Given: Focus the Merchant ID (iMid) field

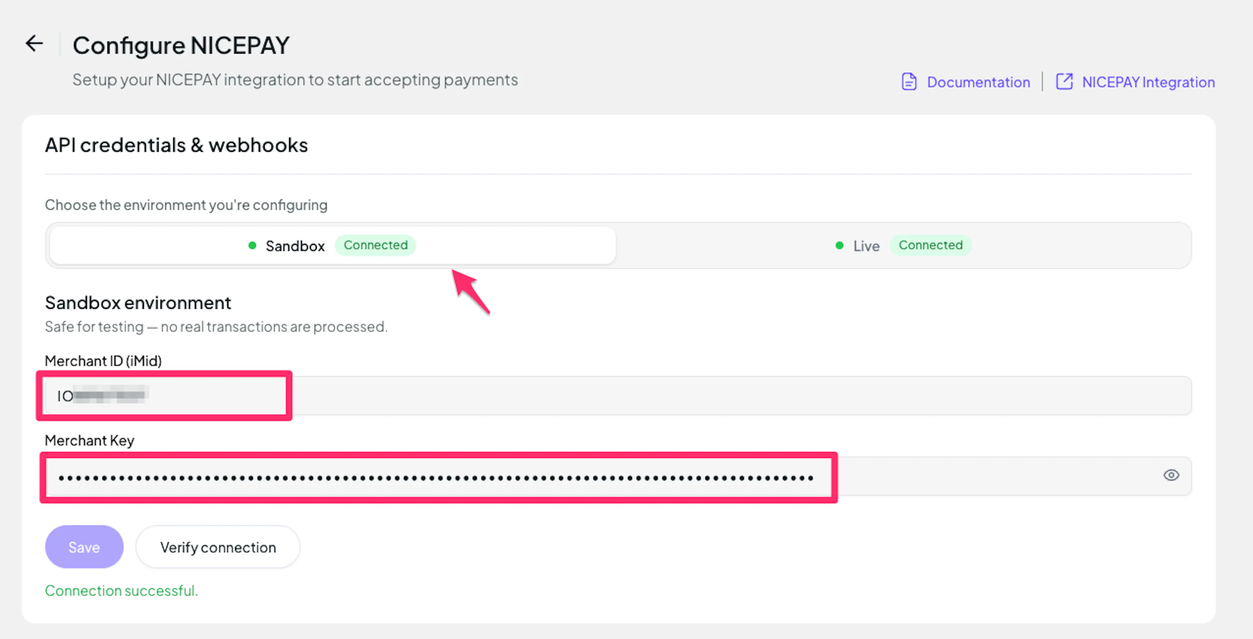Looking at the screenshot, I should pos(618,396).
